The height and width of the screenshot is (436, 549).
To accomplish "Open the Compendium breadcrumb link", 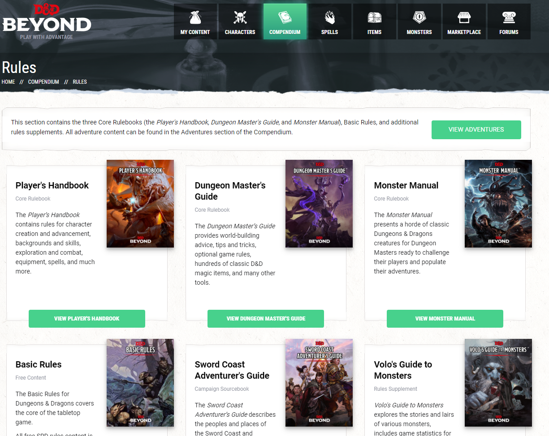I will click(x=43, y=82).
